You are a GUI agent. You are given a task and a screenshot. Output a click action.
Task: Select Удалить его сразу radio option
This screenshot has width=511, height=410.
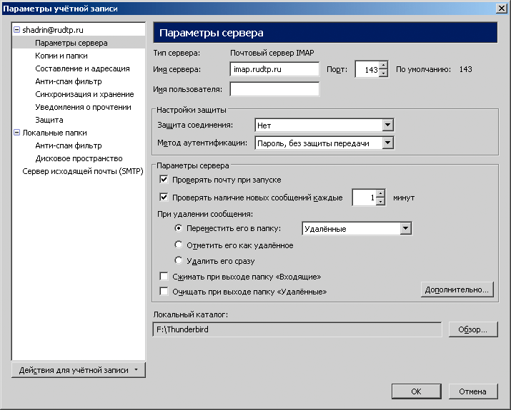click(178, 260)
